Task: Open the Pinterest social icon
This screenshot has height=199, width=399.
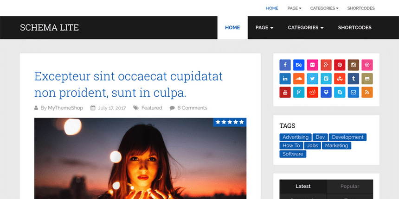Action: [x=340, y=65]
